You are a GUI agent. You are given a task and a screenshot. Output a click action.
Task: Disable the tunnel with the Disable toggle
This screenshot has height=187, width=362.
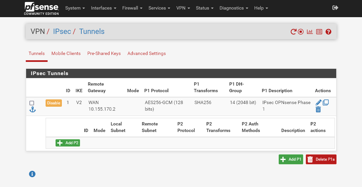point(54,103)
